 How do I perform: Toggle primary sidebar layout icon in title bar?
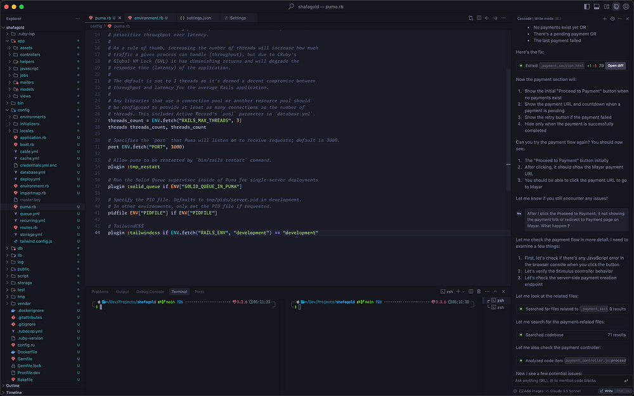pos(586,6)
